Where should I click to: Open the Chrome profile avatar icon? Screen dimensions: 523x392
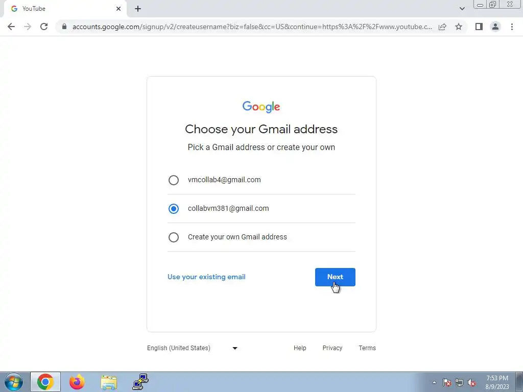coord(495,27)
